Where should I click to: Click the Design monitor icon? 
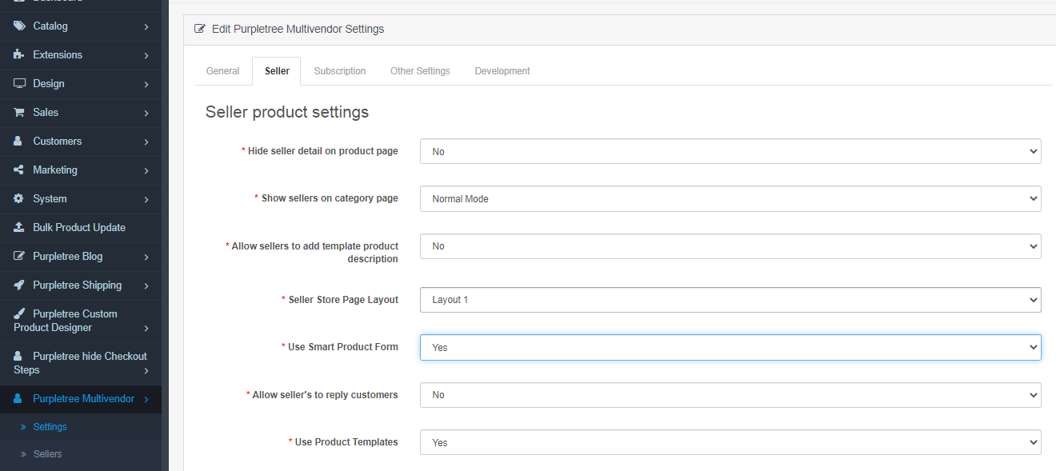pos(19,84)
